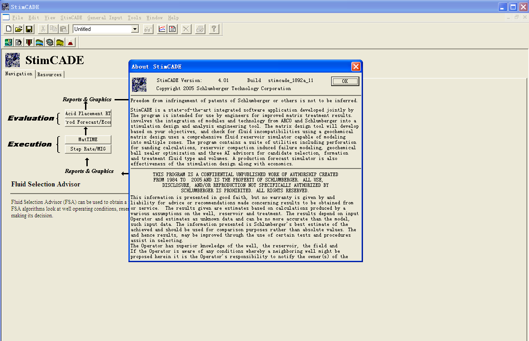Open the General Input menu
This screenshot has height=341, width=529.
tap(105, 17)
